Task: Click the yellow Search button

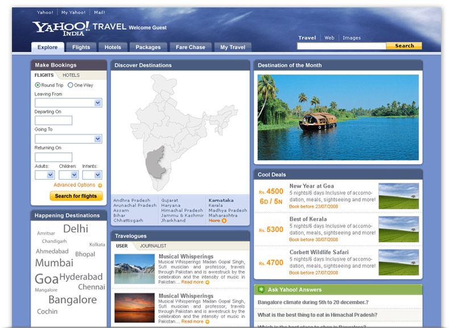Action: (404, 45)
